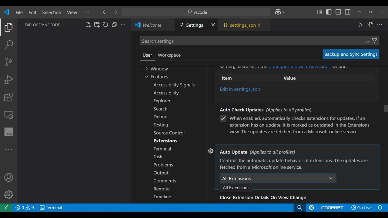Open the Copilot chat menu in title bar
The height and width of the screenshot is (218, 388).
(280, 12)
